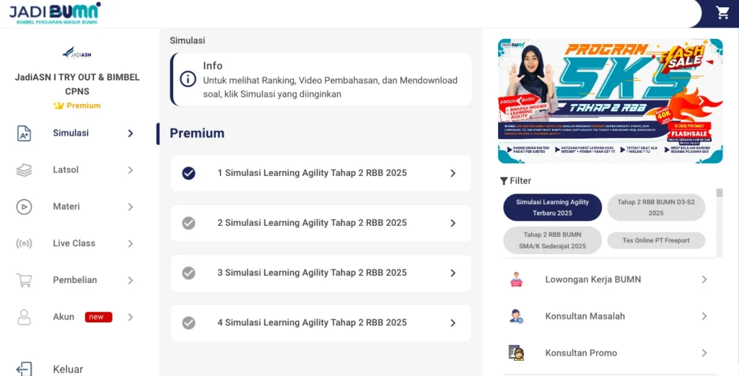Select Pembelian in the sidebar menu

point(75,280)
